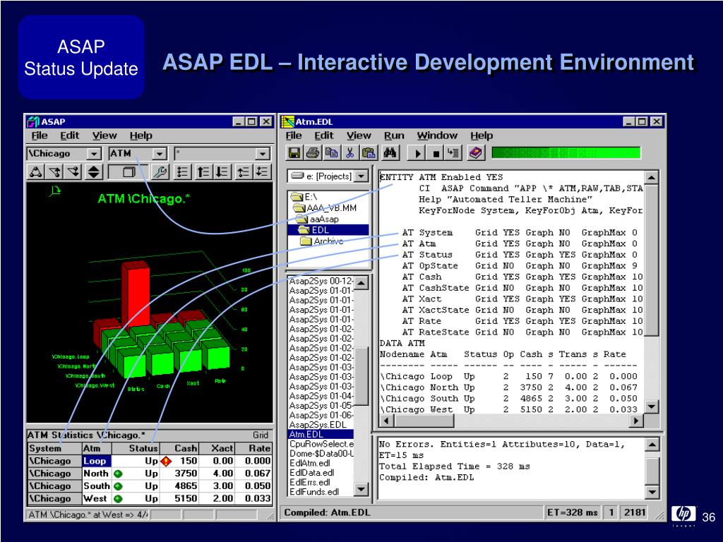723x542 pixels.
Task: Print with the printer icon in Atm.EDL
Action: click(313, 153)
